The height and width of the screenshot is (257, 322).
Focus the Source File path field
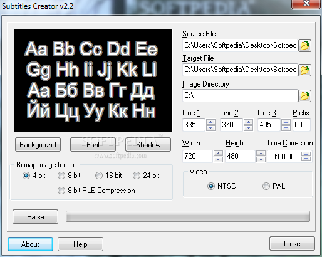pos(240,45)
